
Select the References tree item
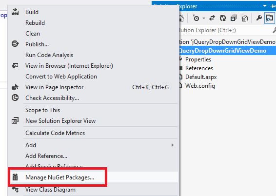[x=199, y=68]
